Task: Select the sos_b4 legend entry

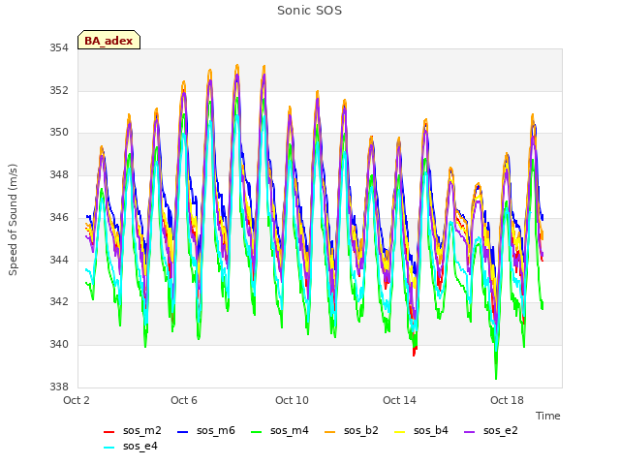Action: (x=421, y=430)
